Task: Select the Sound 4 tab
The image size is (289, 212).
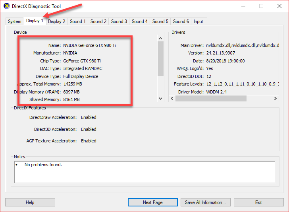Action: point(140,21)
